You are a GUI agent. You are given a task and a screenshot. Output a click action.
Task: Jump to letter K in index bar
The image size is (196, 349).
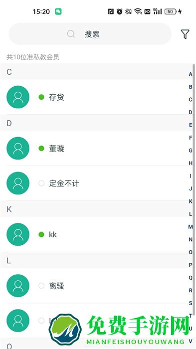(x=191, y=201)
